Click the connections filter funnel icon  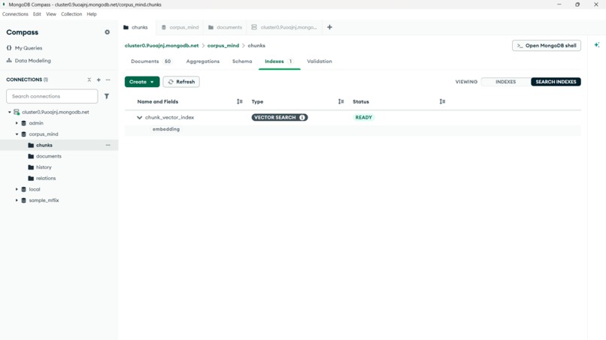pyautogui.click(x=107, y=96)
